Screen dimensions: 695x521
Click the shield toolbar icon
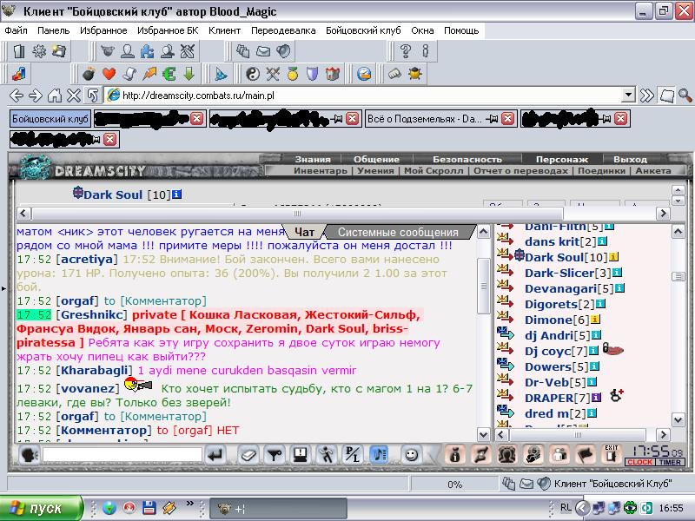coord(313,74)
